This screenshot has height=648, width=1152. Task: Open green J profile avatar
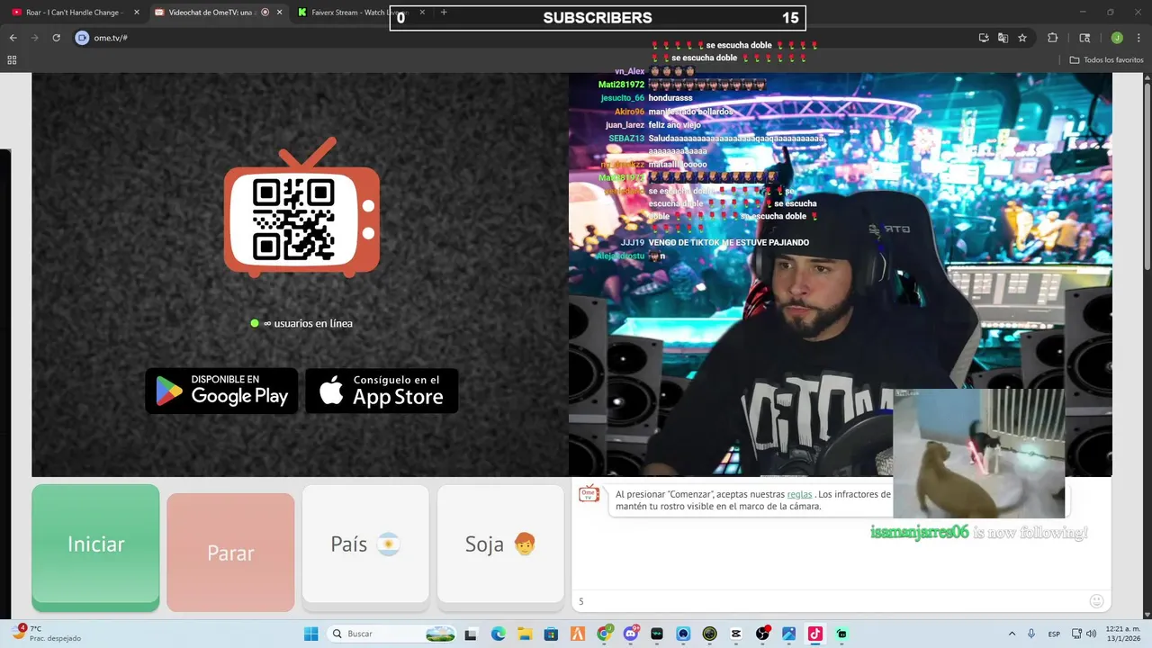coord(1117,38)
